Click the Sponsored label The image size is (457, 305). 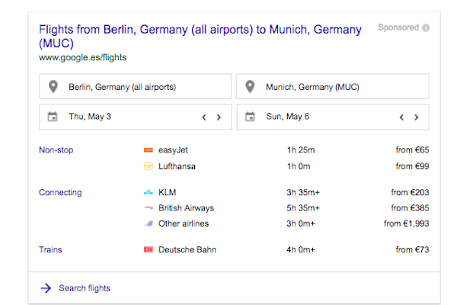[x=398, y=27]
